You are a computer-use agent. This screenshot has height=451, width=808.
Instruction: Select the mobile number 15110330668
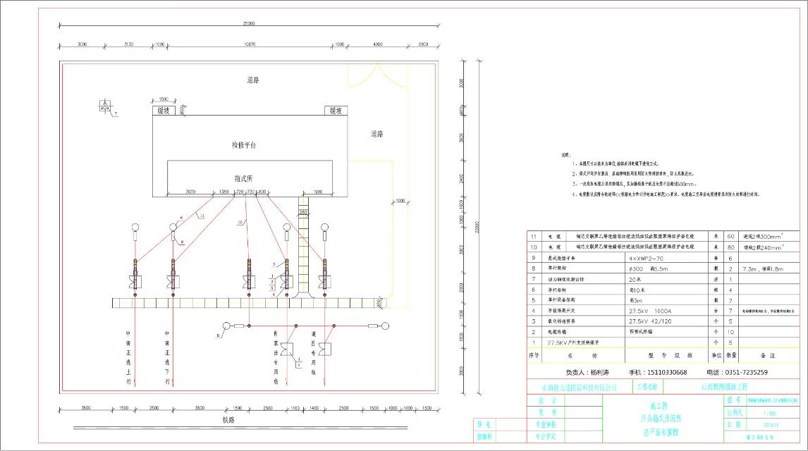pos(657,372)
